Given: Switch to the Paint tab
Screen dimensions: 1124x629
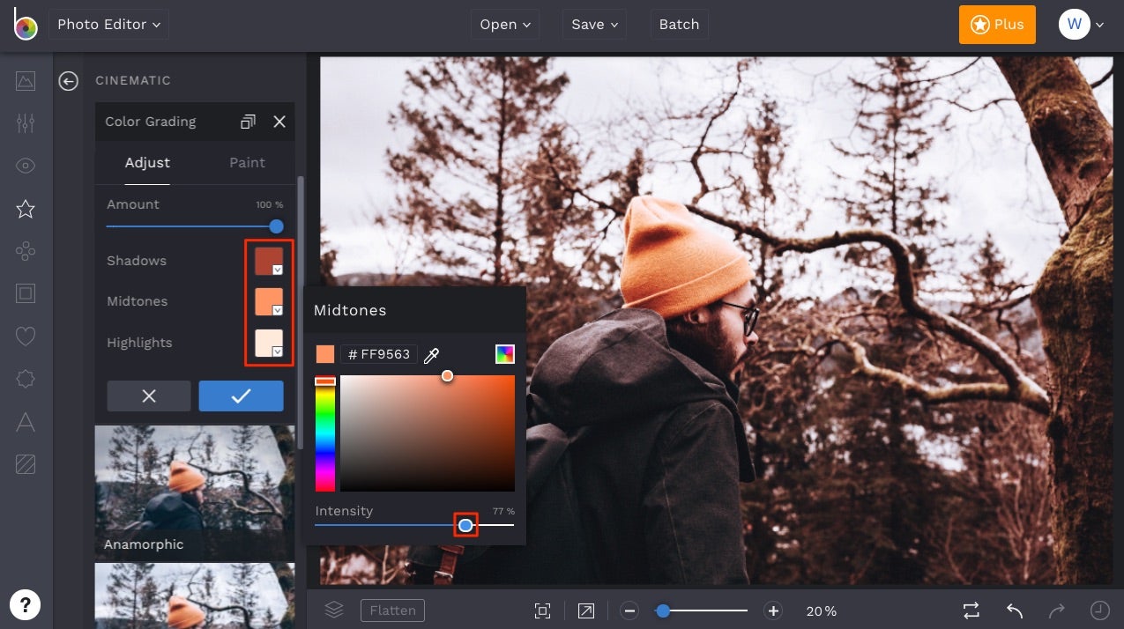Looking at the screenshot, I should point(247,162).
